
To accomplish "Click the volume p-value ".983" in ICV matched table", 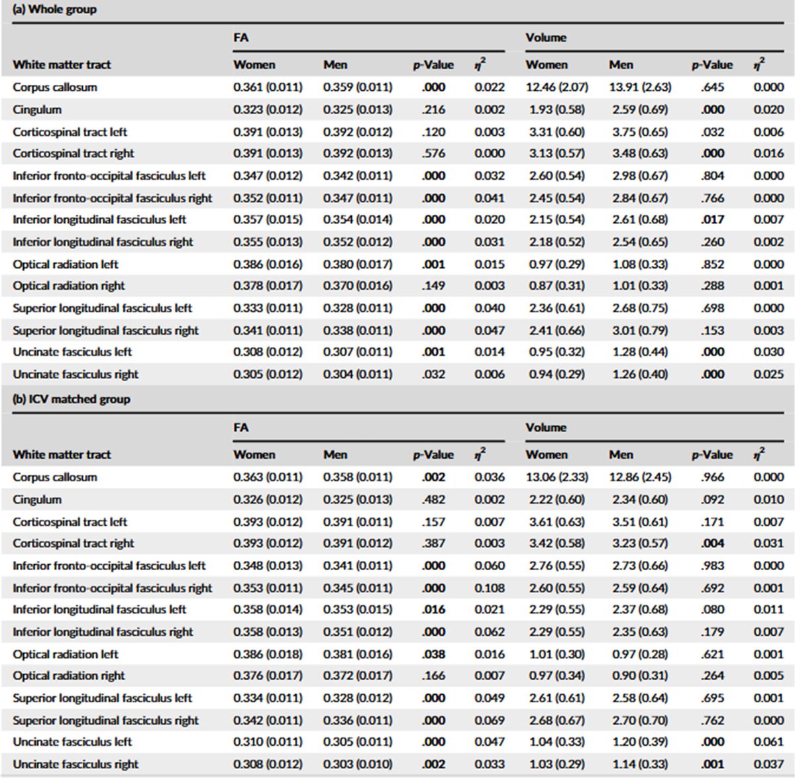I will coord(713,566).
